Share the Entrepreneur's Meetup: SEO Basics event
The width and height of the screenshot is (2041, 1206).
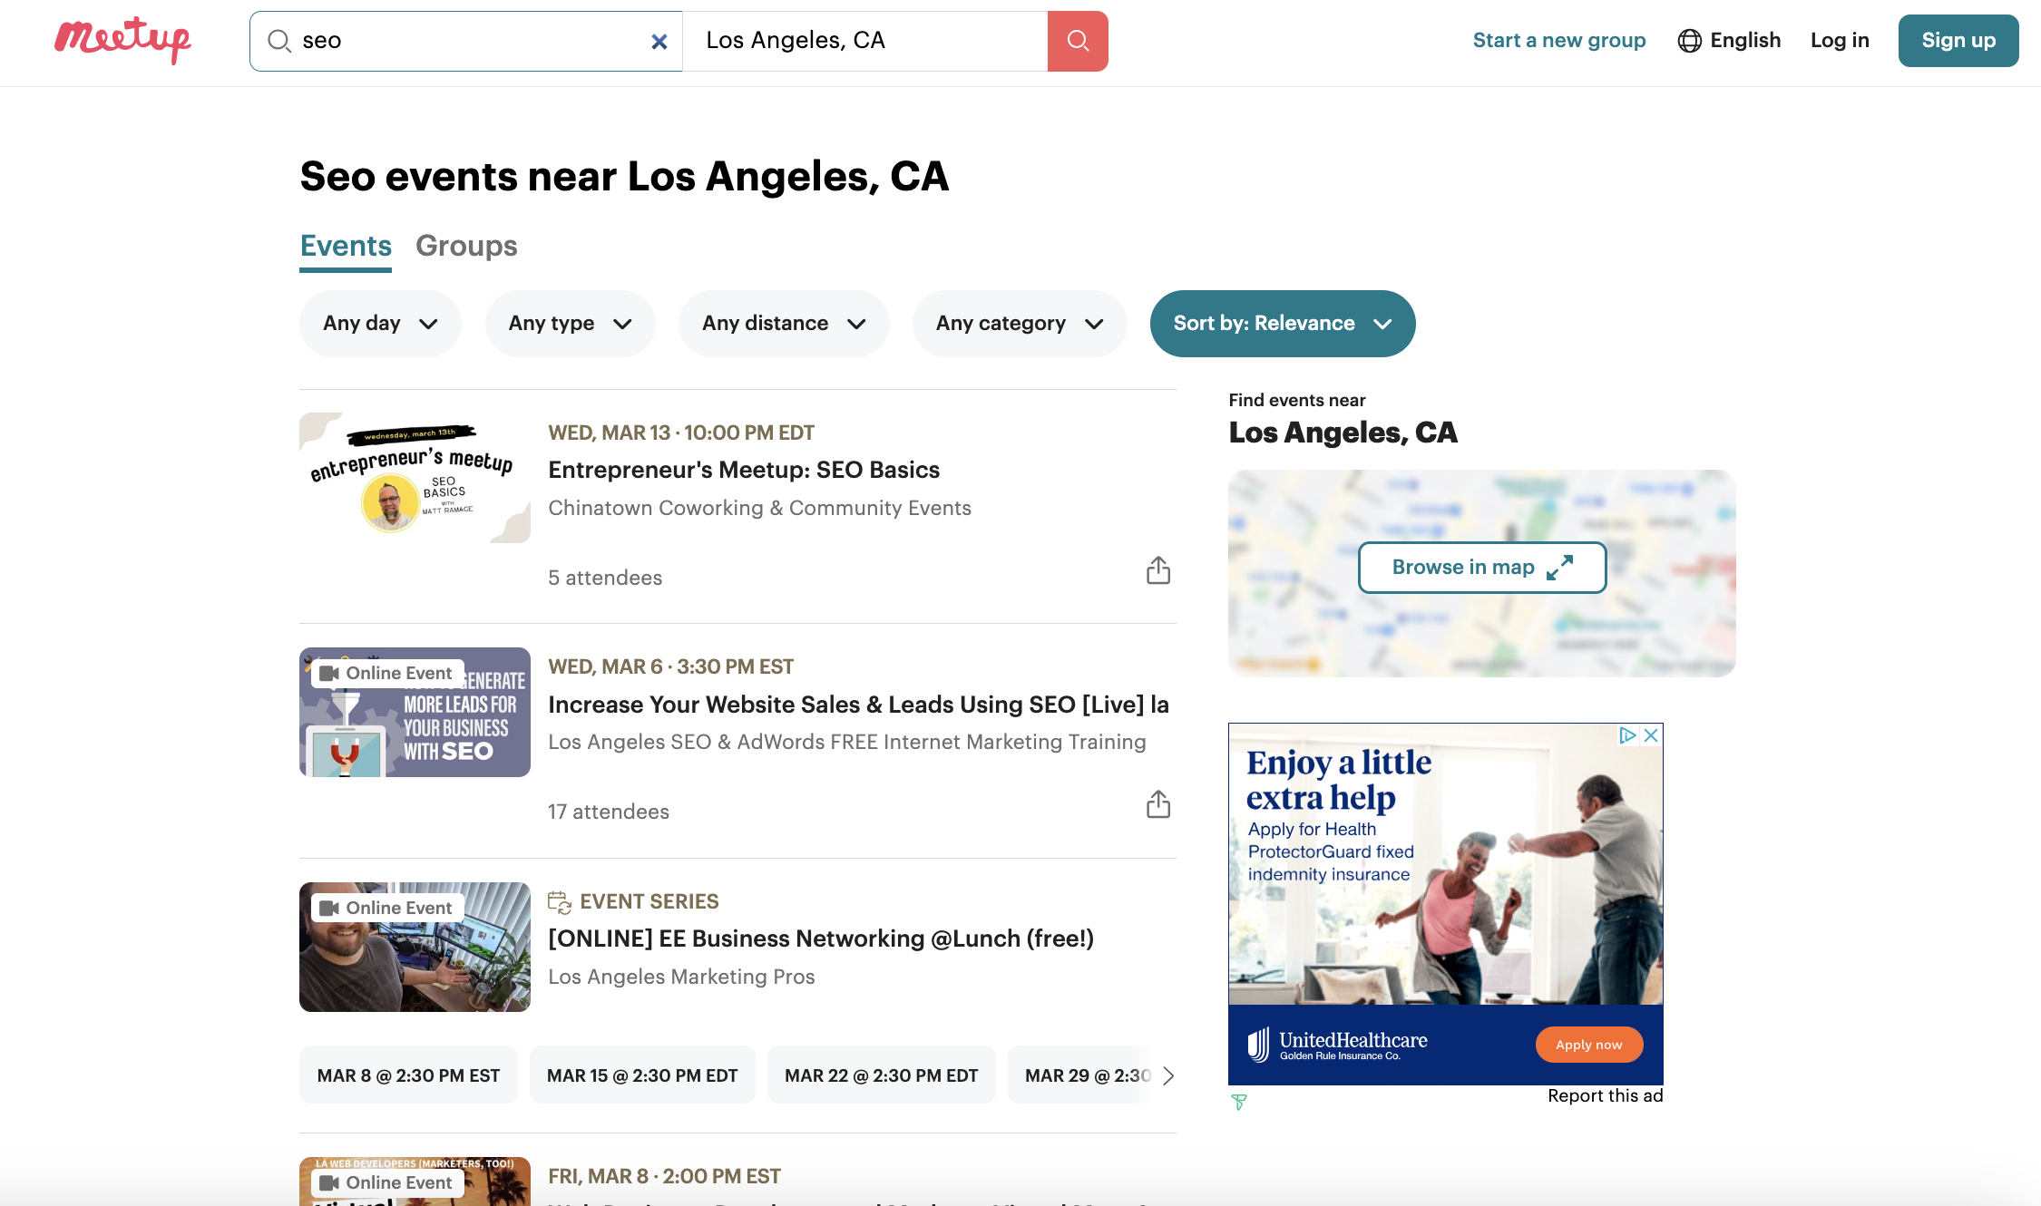(1157, 570)
